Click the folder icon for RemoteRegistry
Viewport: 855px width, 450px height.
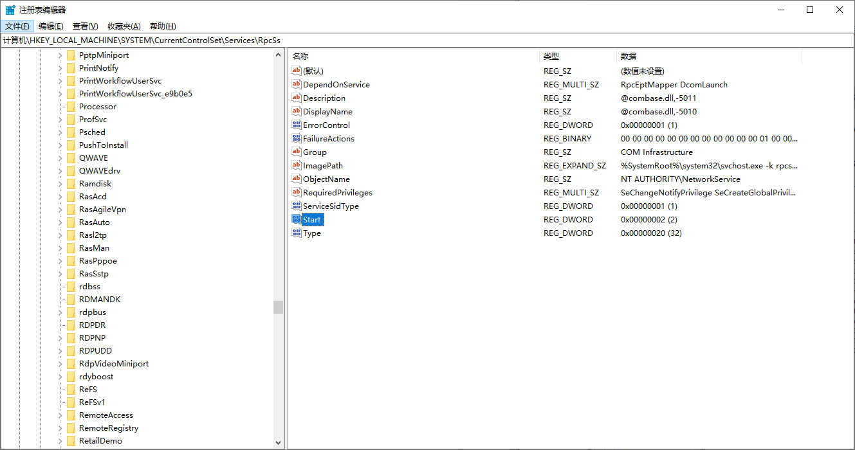pyautogui.click(x=71, y=428)
